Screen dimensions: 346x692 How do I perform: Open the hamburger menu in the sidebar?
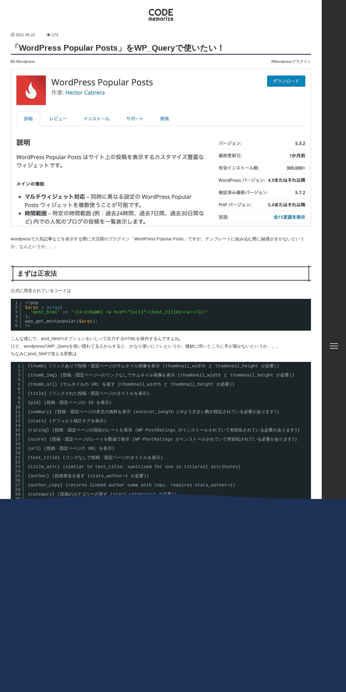click(x=334, y=346)
